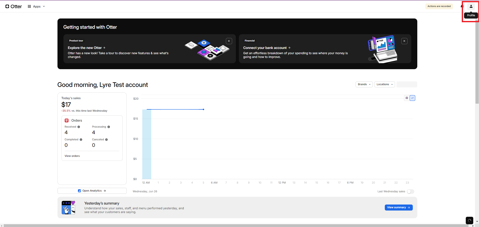Click the info icon next to Processing
The width and height of the screenshot is (479, 227).
(x=109, y=127)
